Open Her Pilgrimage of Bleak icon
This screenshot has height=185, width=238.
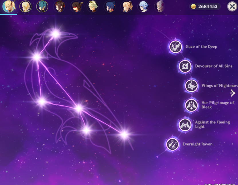(x=191, y=105)
